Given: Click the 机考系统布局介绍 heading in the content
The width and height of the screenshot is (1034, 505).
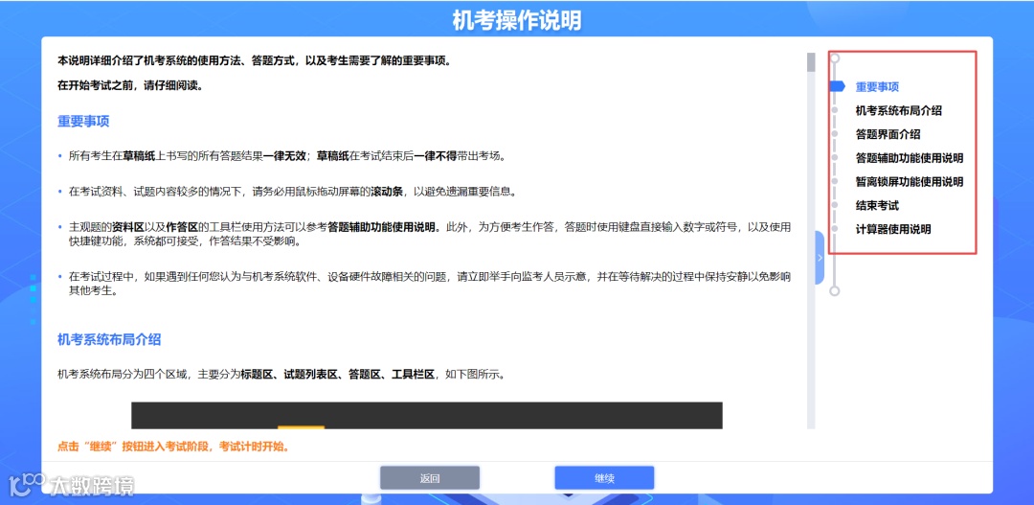Looking at the screenshot, I should coord(109,340).
